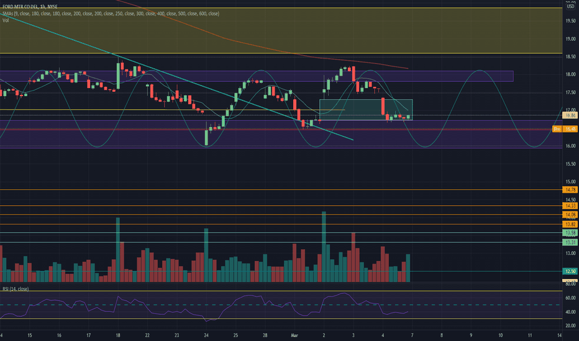Select the green 13.58 price level label
Viewport: 579px width, 341px height.
tap(570, 232)
